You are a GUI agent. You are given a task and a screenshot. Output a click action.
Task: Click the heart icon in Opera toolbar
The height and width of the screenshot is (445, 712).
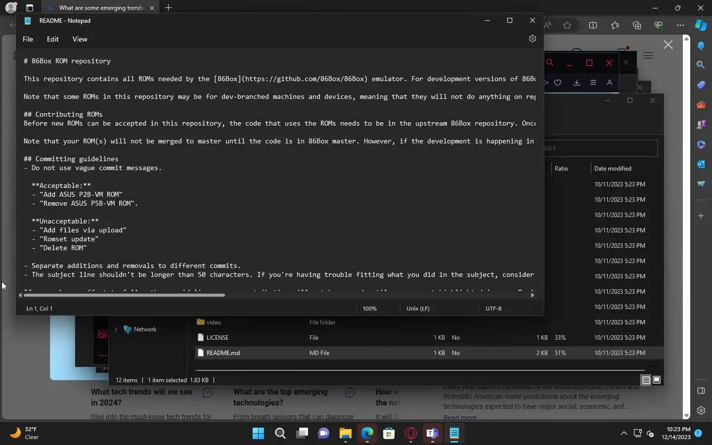point(558,83)
